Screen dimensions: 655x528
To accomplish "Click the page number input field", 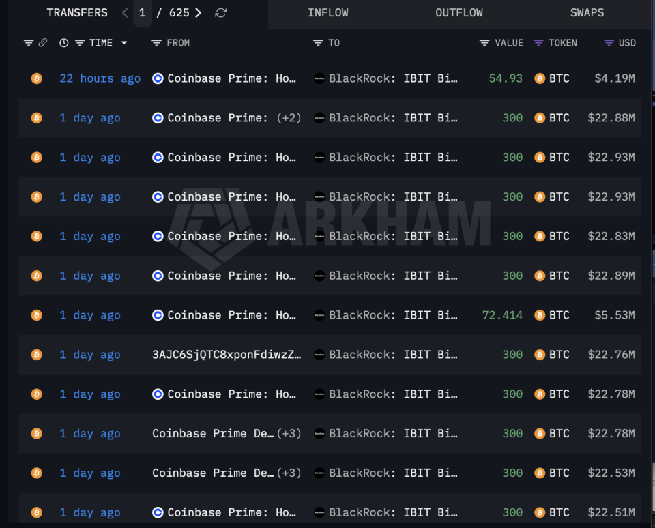I will tap(143, 13).
